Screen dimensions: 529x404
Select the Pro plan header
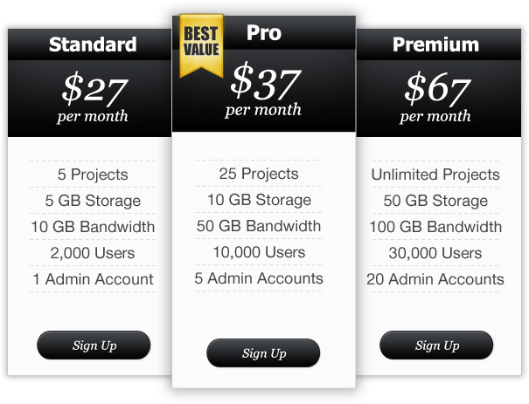(264, 32)
